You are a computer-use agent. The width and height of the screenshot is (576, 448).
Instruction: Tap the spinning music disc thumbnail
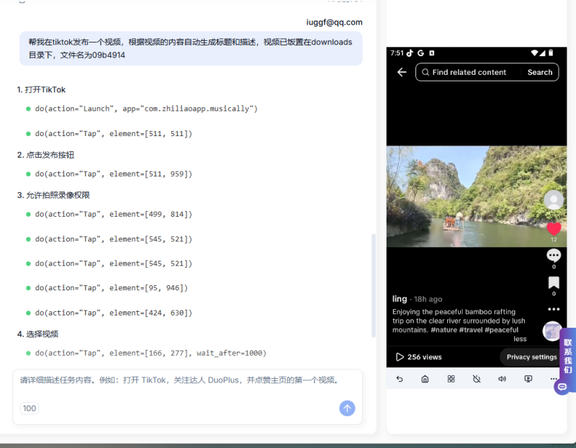(552, 331)
